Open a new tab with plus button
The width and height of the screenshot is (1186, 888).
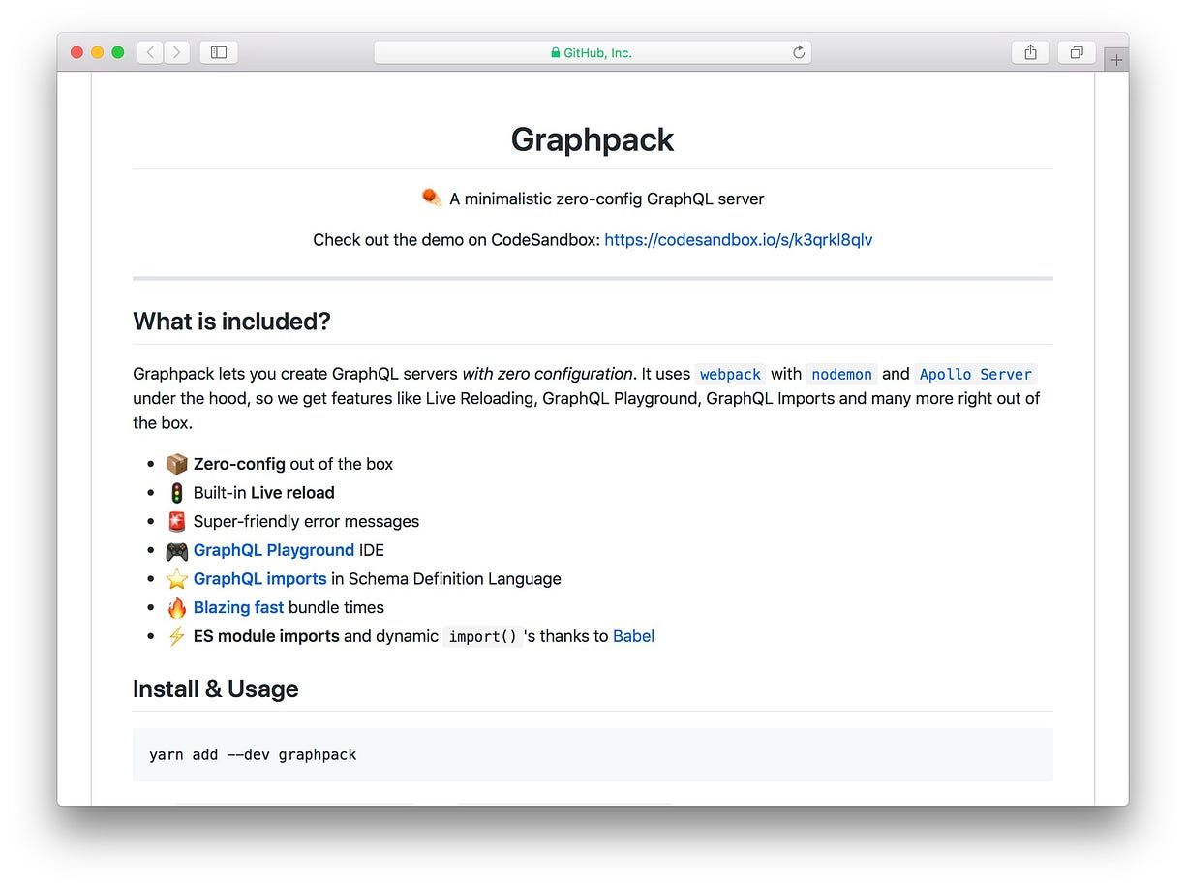point(1116,59)
